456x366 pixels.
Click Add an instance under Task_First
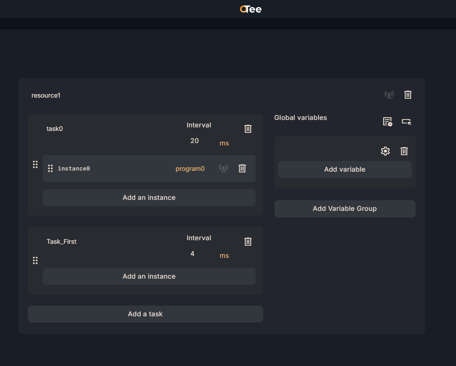(149, 277)
